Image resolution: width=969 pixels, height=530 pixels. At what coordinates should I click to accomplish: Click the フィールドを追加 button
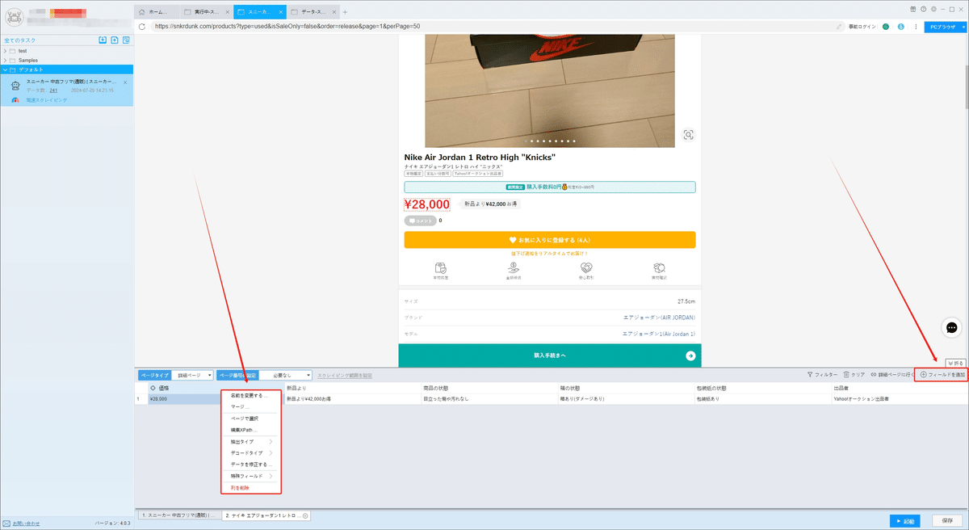(x=942, y=375)
